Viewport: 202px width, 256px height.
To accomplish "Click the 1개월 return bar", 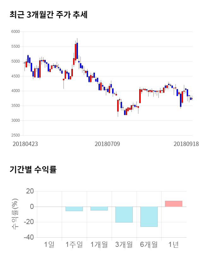I will click(x=99, y=209).
